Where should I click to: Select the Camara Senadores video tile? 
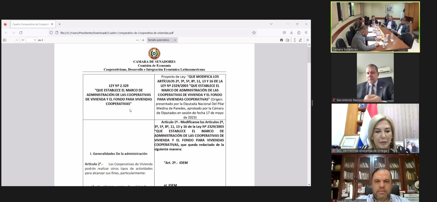375,27
